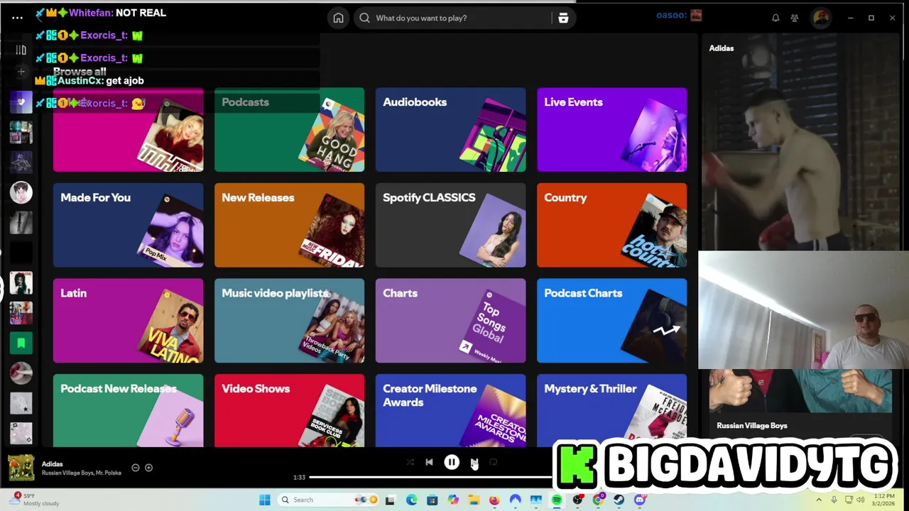Open Browse icon inside the search bar
909x511 pixels.
(563, 18)
